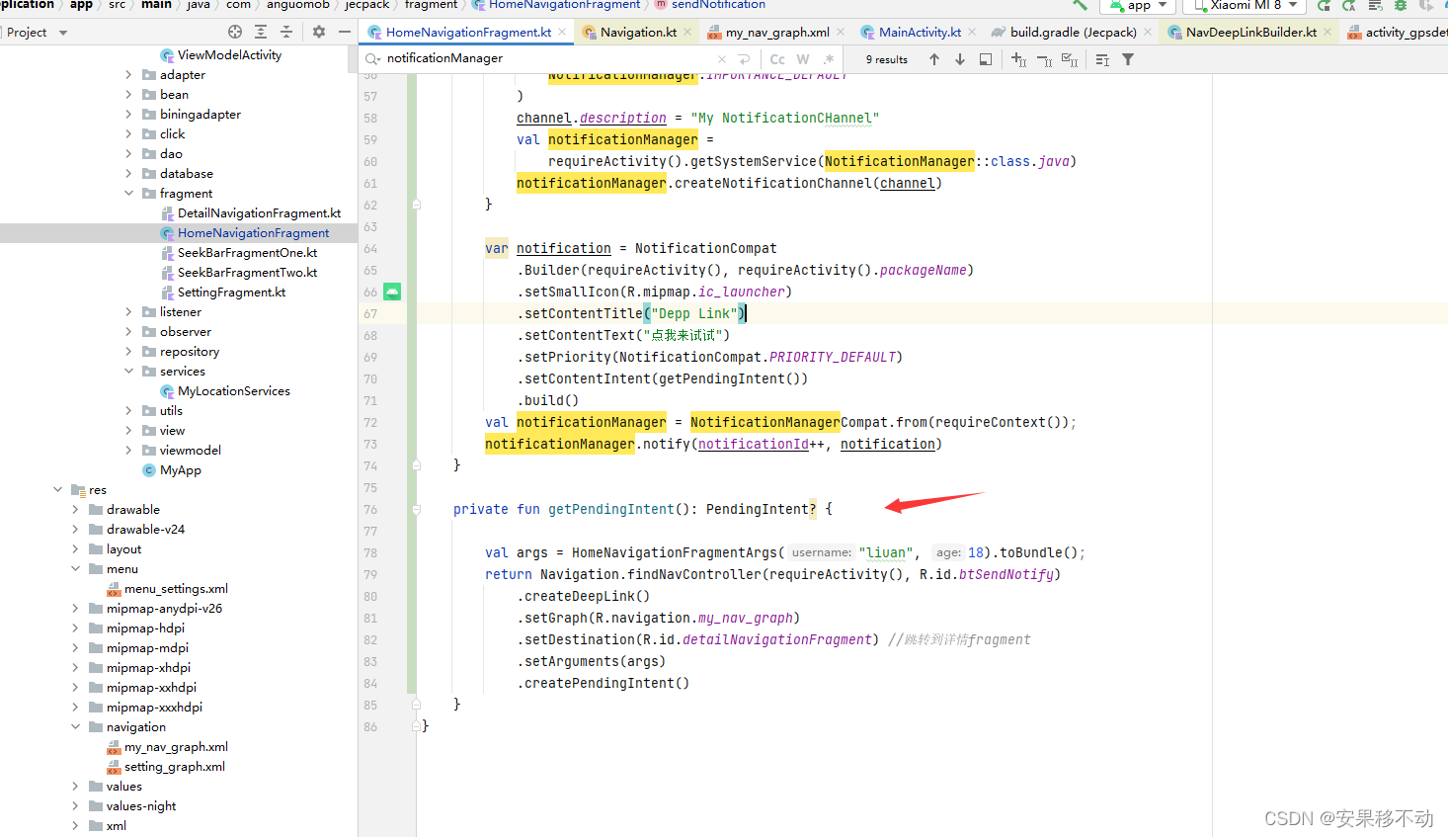Click inside the notificationManager search field
Image resolution: width=1448 pixels, height=837 pixels.
(x=543, y=59)
